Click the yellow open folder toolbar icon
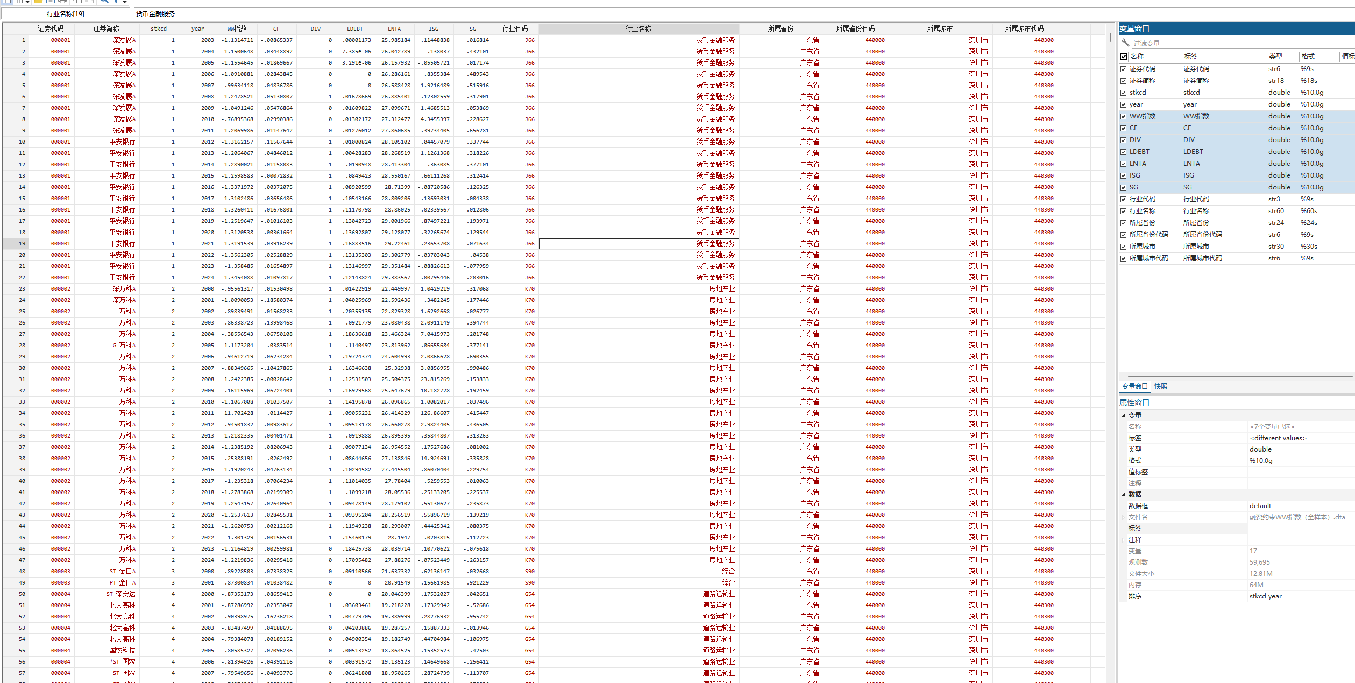Viewport: 1355px width, 683px height. [x=38, y=1]
